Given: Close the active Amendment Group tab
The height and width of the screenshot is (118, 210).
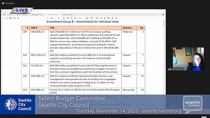Looking at the screenshot, I should coord(59,14).
